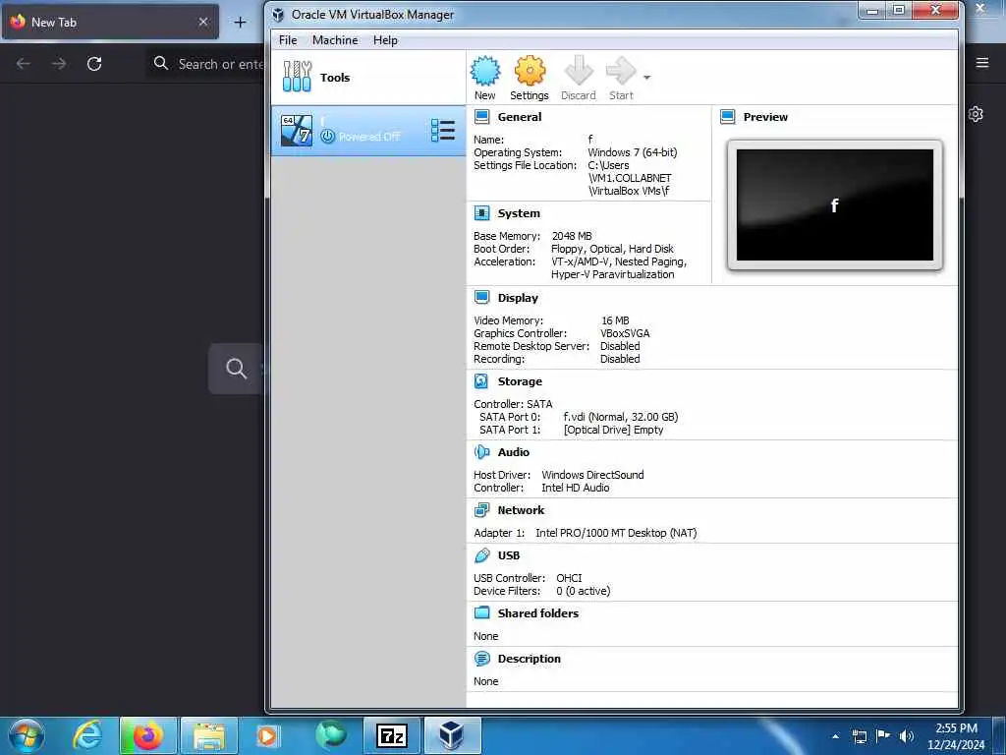
Task: Open the Machine menu
Action: pos(335,39)
